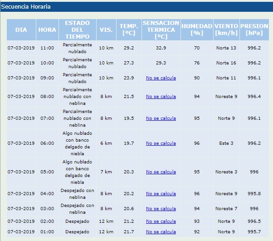Viewport: 273px width, 241px height.
Task: Select the 01:00 hour cell
Action: point(47,232)
